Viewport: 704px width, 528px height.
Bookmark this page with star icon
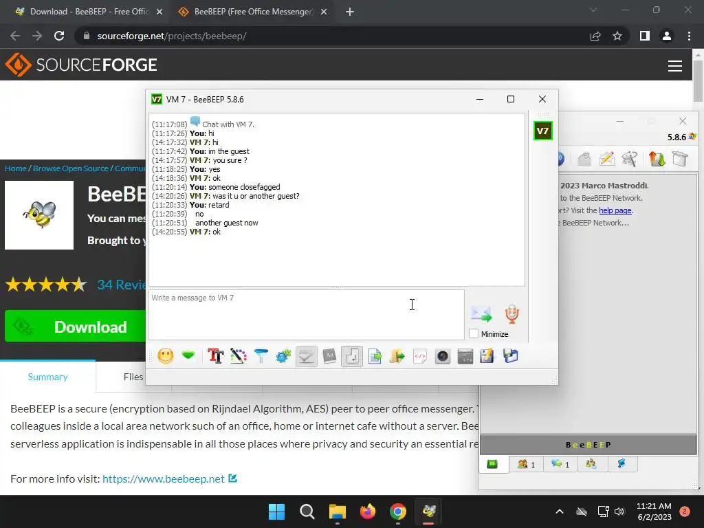coord(617,36)
